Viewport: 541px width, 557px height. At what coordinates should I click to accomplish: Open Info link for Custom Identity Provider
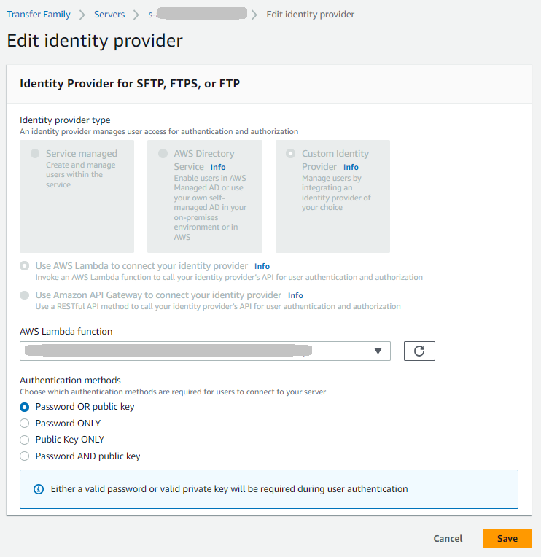(x=351, y=167)
